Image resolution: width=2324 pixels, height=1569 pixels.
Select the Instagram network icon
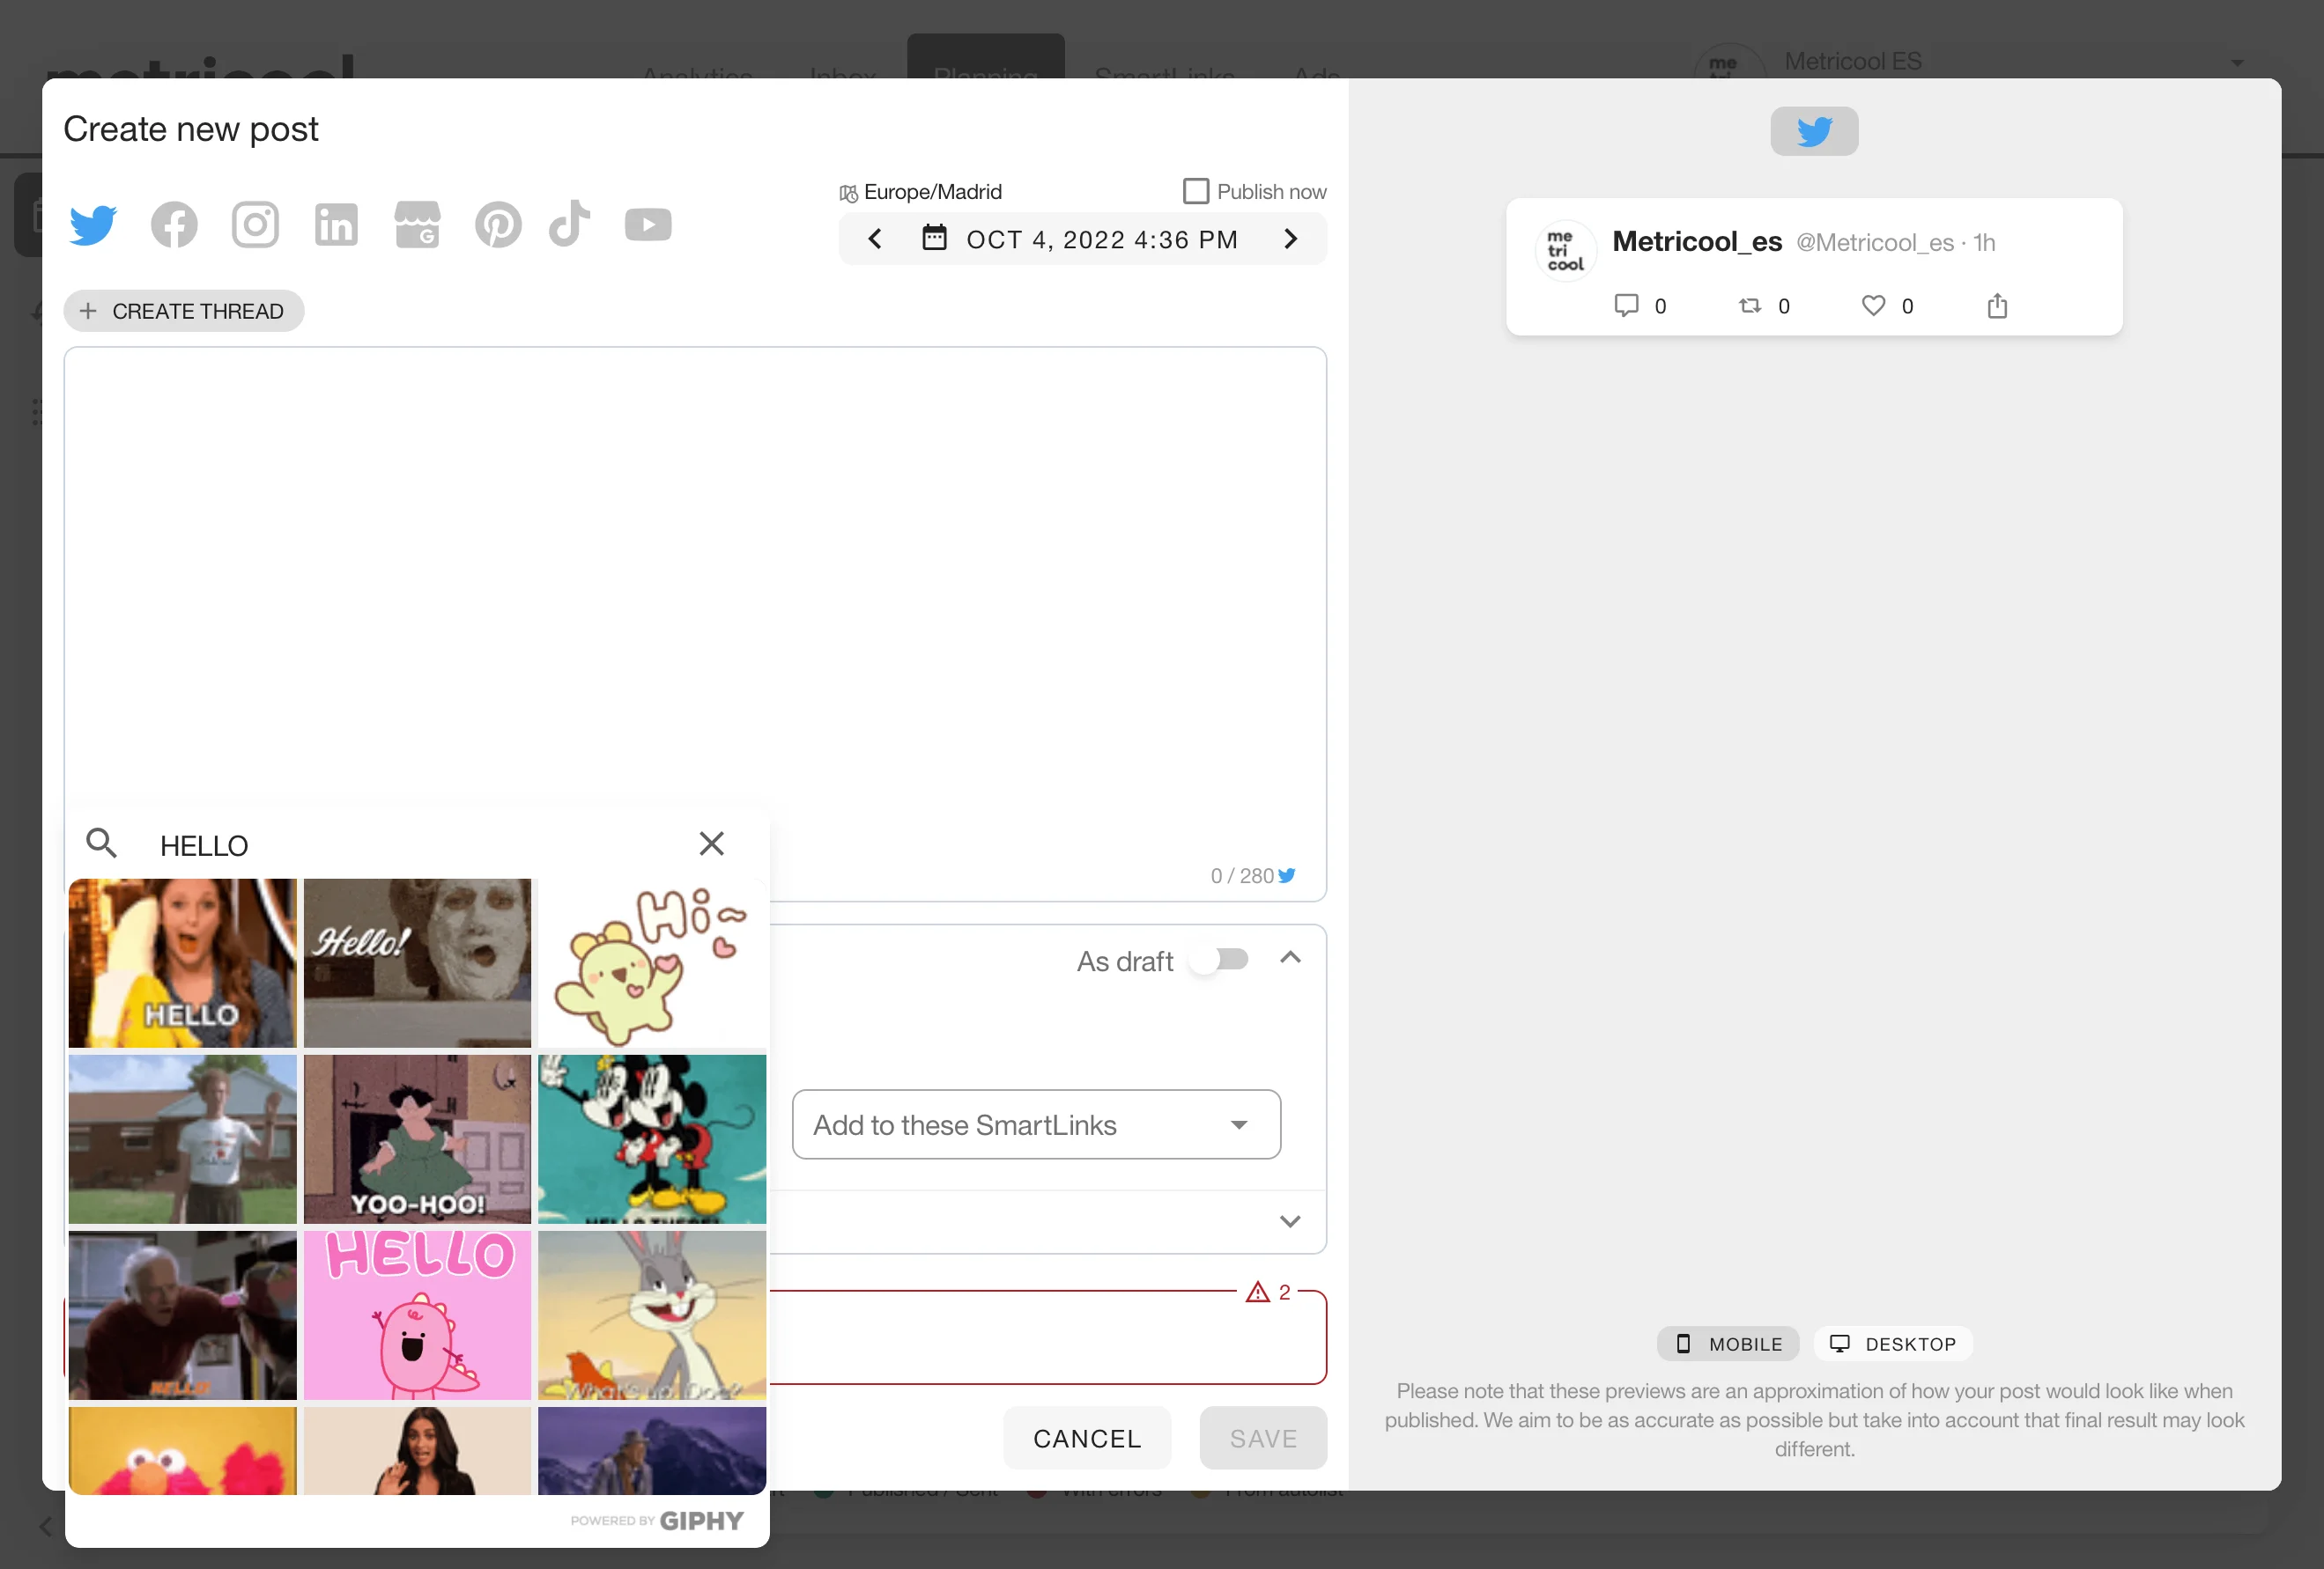coord(255,225)
